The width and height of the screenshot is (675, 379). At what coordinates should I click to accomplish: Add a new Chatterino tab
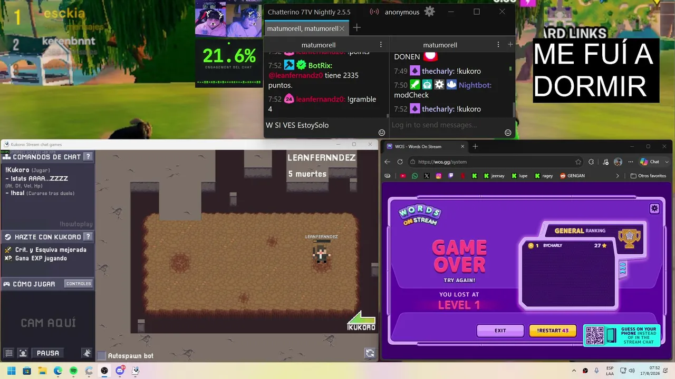357,28
